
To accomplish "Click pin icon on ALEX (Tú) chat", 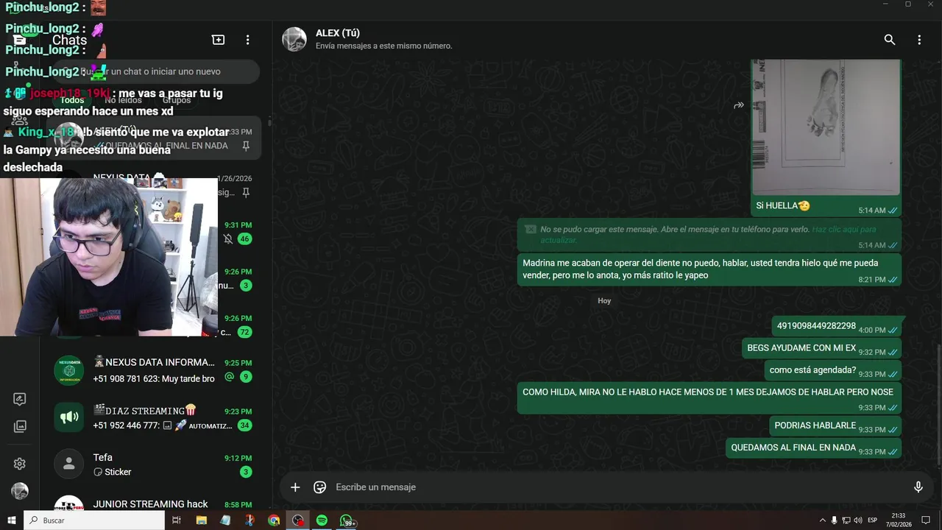I will (x=246, y=146).
